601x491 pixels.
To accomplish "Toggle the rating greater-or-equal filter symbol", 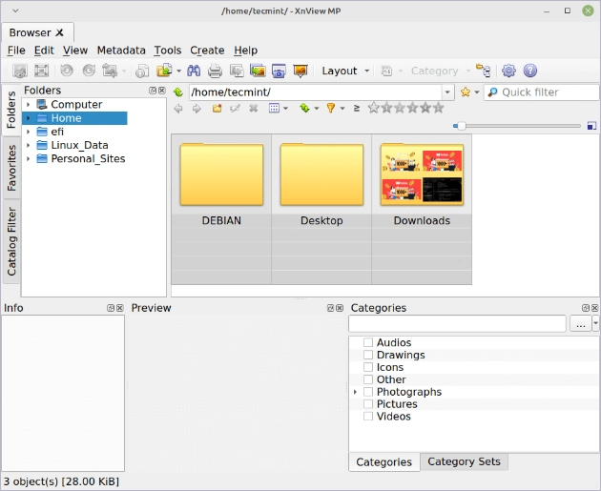I will pos(357,109).
